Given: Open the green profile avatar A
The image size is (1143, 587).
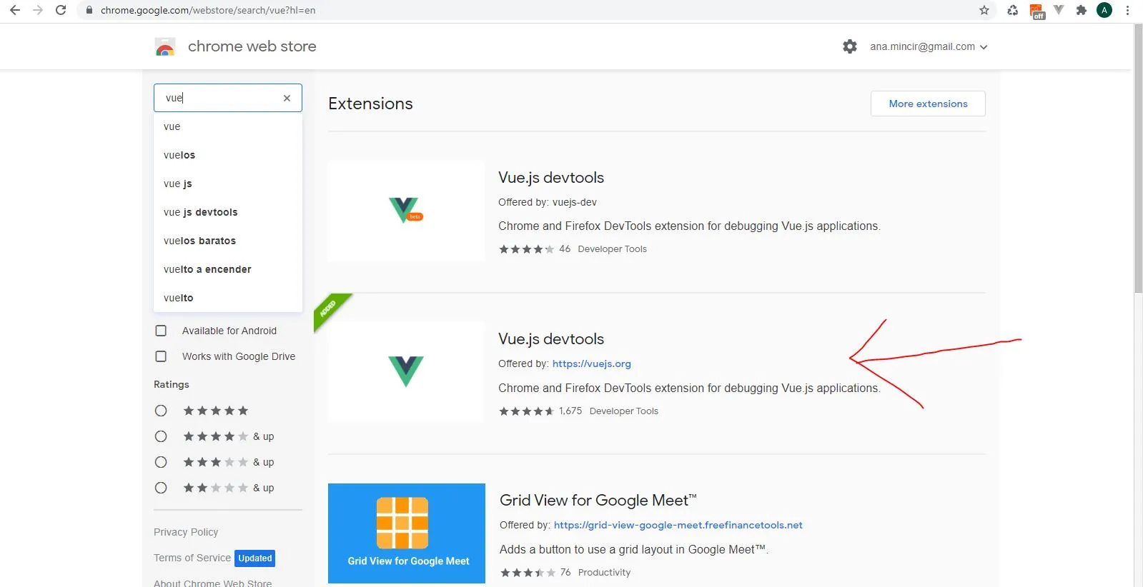Looking at the screenshot, I should [1104, 10].
